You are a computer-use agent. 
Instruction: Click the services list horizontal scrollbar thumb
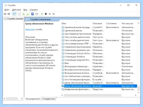[92, 95]
